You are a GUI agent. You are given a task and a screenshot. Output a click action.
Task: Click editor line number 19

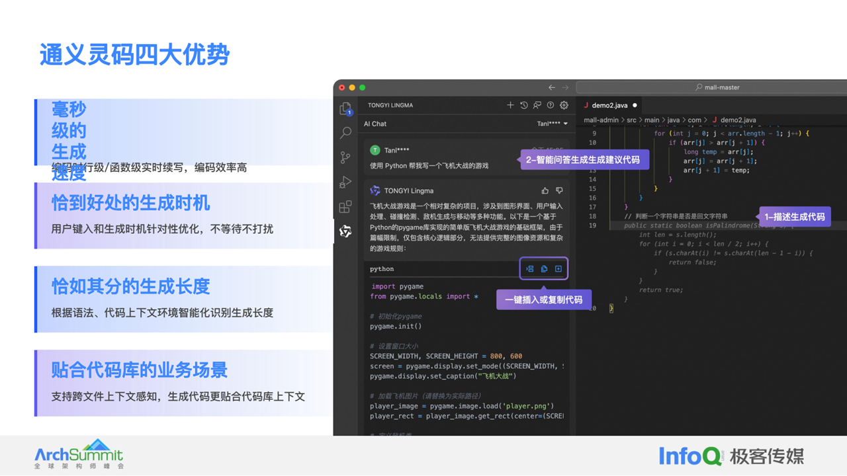click(x=592, y=225)
